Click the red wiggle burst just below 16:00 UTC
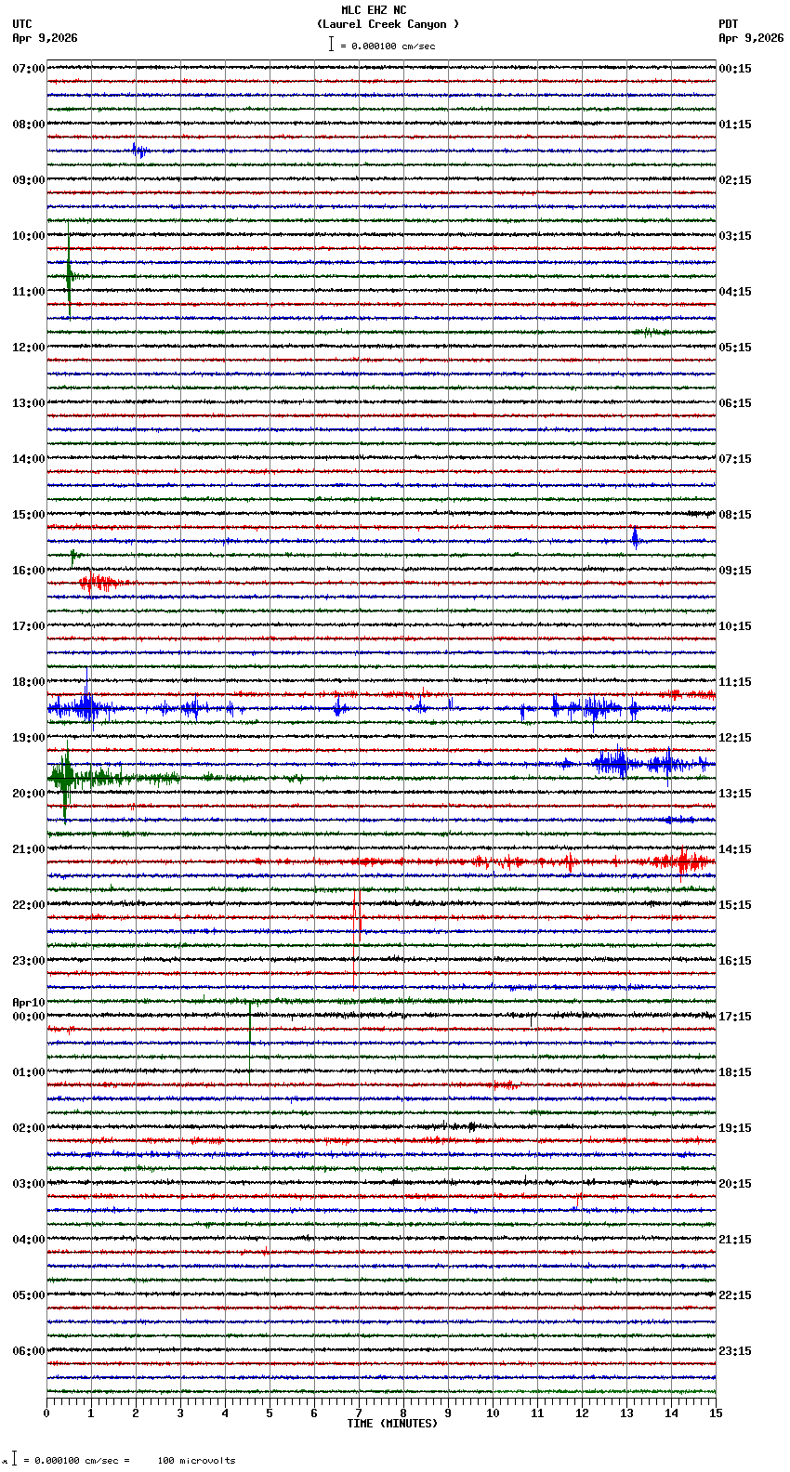The width and height of the screenshot is (790, 1472). pos(99,584)
